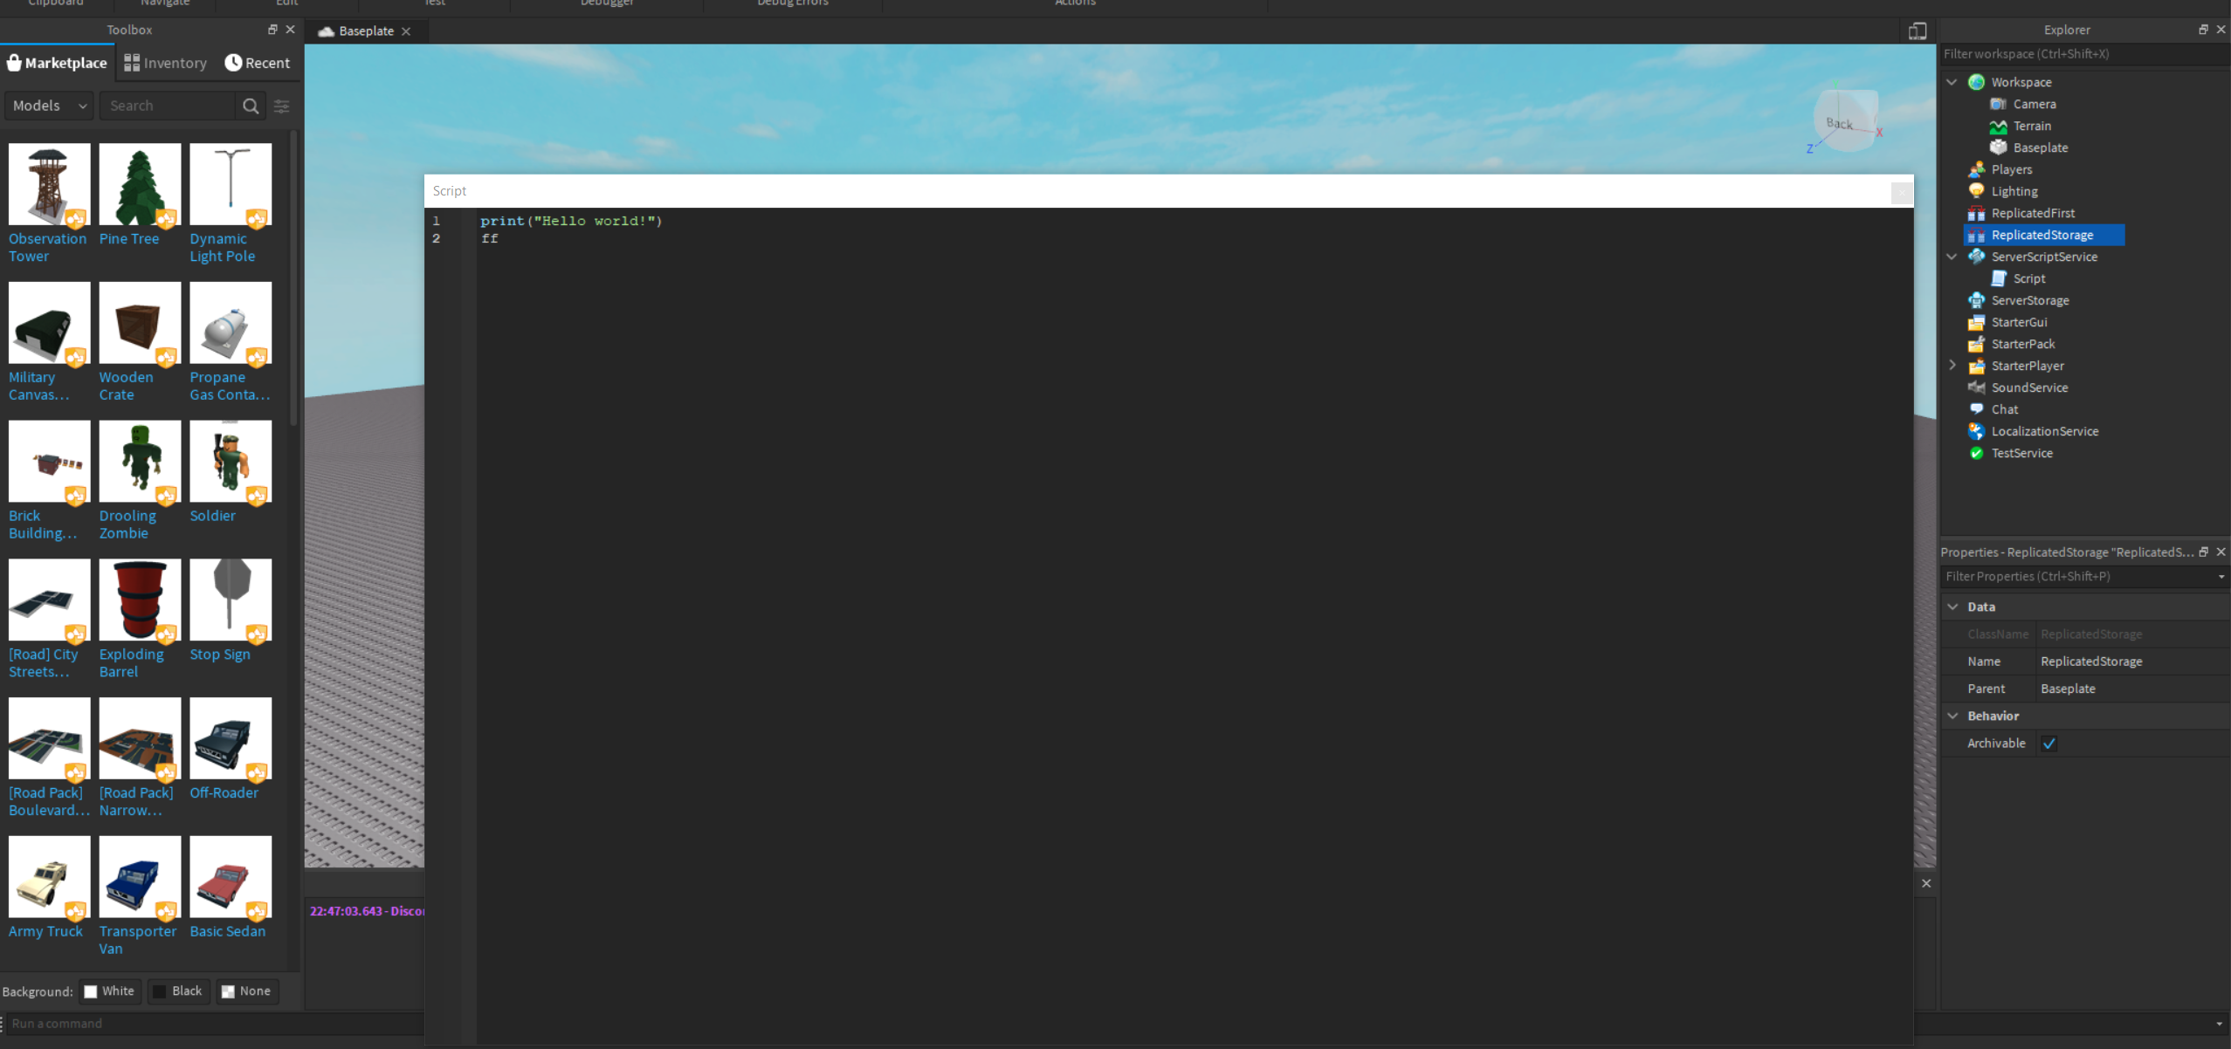Click the view selector icon above viewport

(1917, 31)
